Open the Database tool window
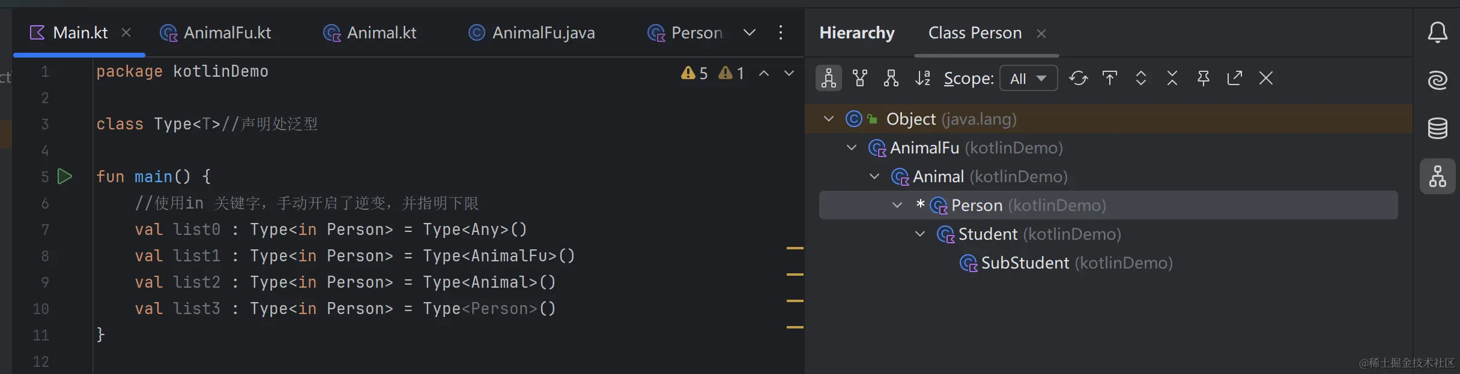The width and height of the screenshot is (1460, 374). coord(1438,128)
